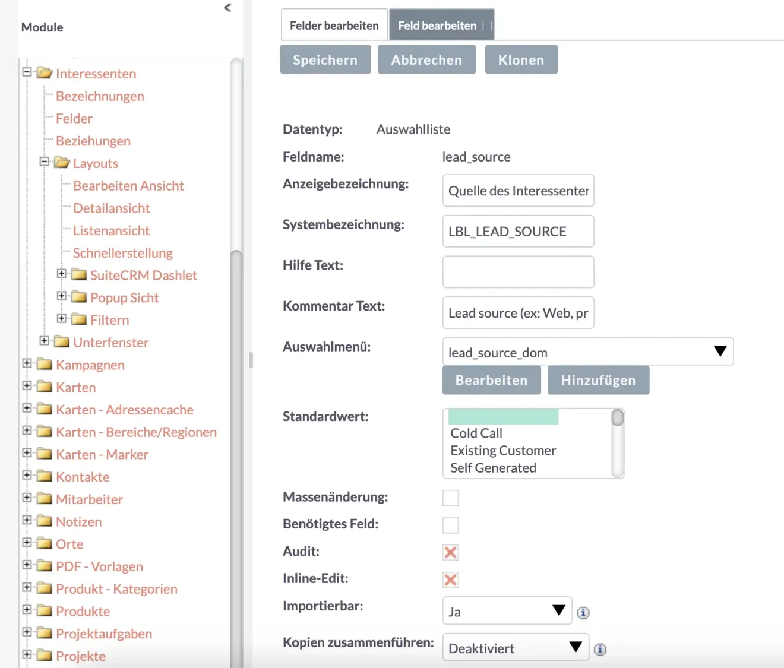The width and height of the screenshot is (784, 668).
Task: Toggle the Audit setting off its red X
Action: (x=450, y=552)
